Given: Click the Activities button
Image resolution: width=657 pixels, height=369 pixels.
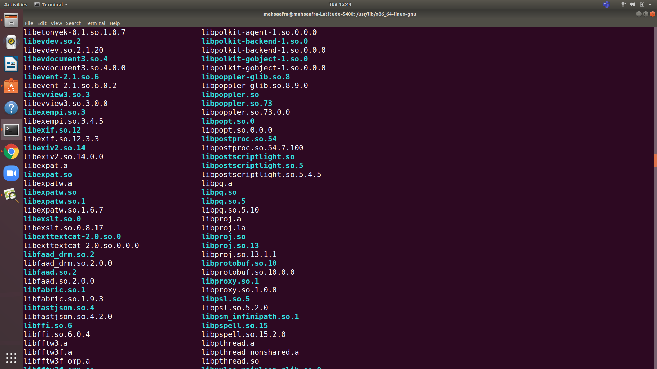Looking at the screenshot, I should pos(16,4).
